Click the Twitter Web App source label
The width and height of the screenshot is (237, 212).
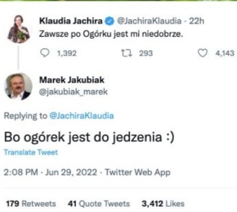point(138,172)
